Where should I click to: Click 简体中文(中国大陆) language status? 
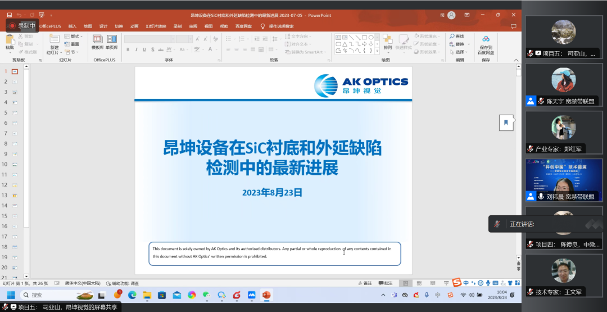83,283
